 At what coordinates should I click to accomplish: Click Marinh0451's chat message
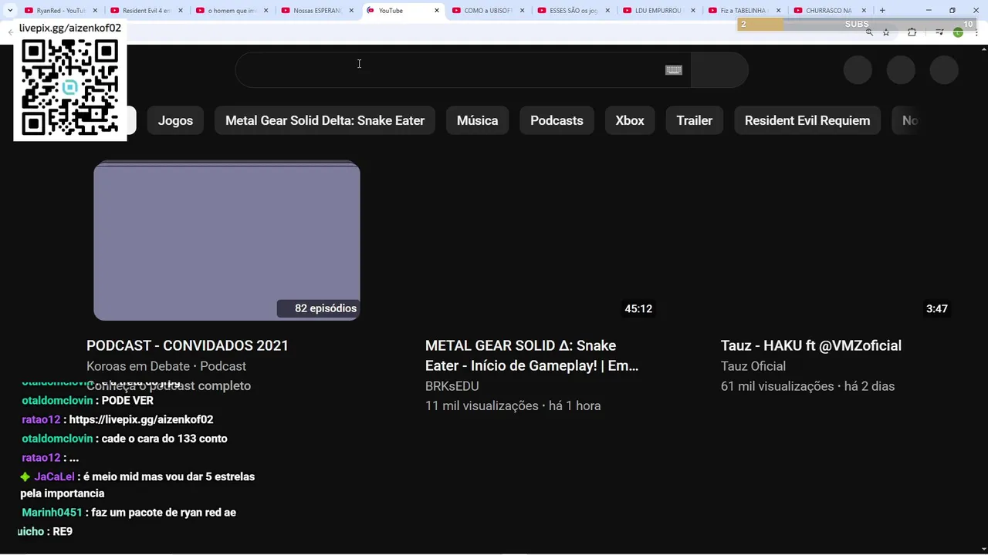(x=164, y=513)
